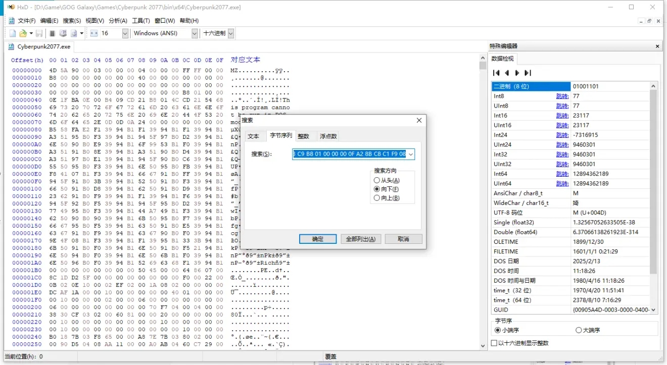Viewport: 667px width, 365px height.
Task: Click the FILETIME row in data inspector
Action: (x=570, y=251)
